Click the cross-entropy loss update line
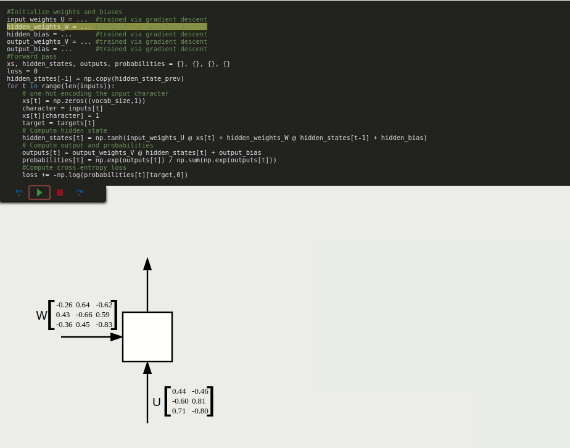 [105, 175]
